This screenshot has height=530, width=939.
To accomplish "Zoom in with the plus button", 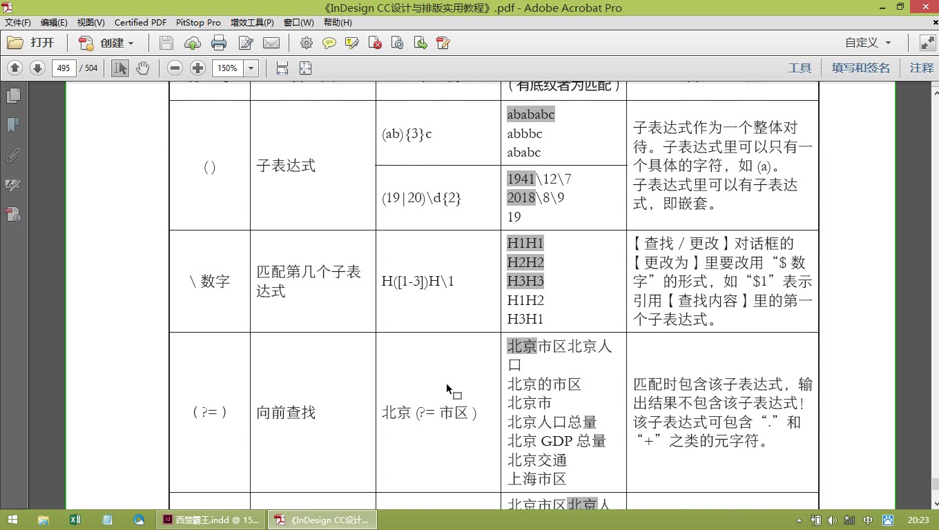I will (x=197, y=68).
